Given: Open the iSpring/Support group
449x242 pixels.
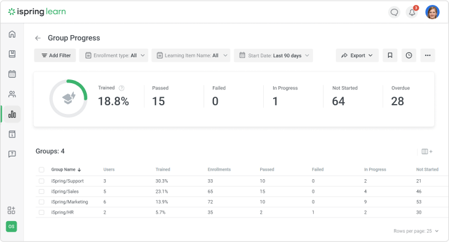Looking at the screenshot, I should click(x=67, y=181).
